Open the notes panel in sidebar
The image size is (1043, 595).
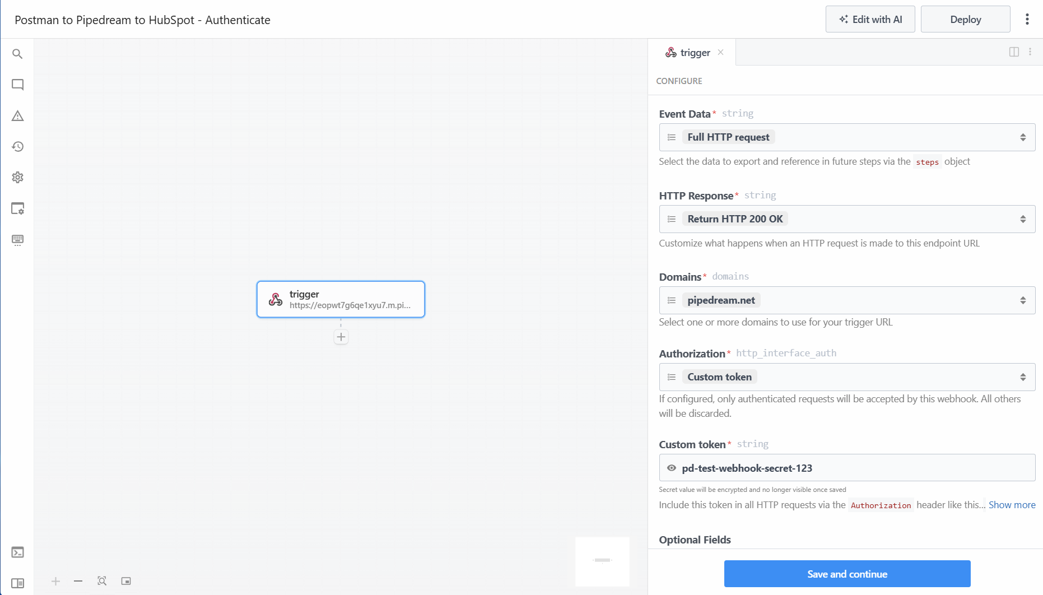click(x=17, y=85)
